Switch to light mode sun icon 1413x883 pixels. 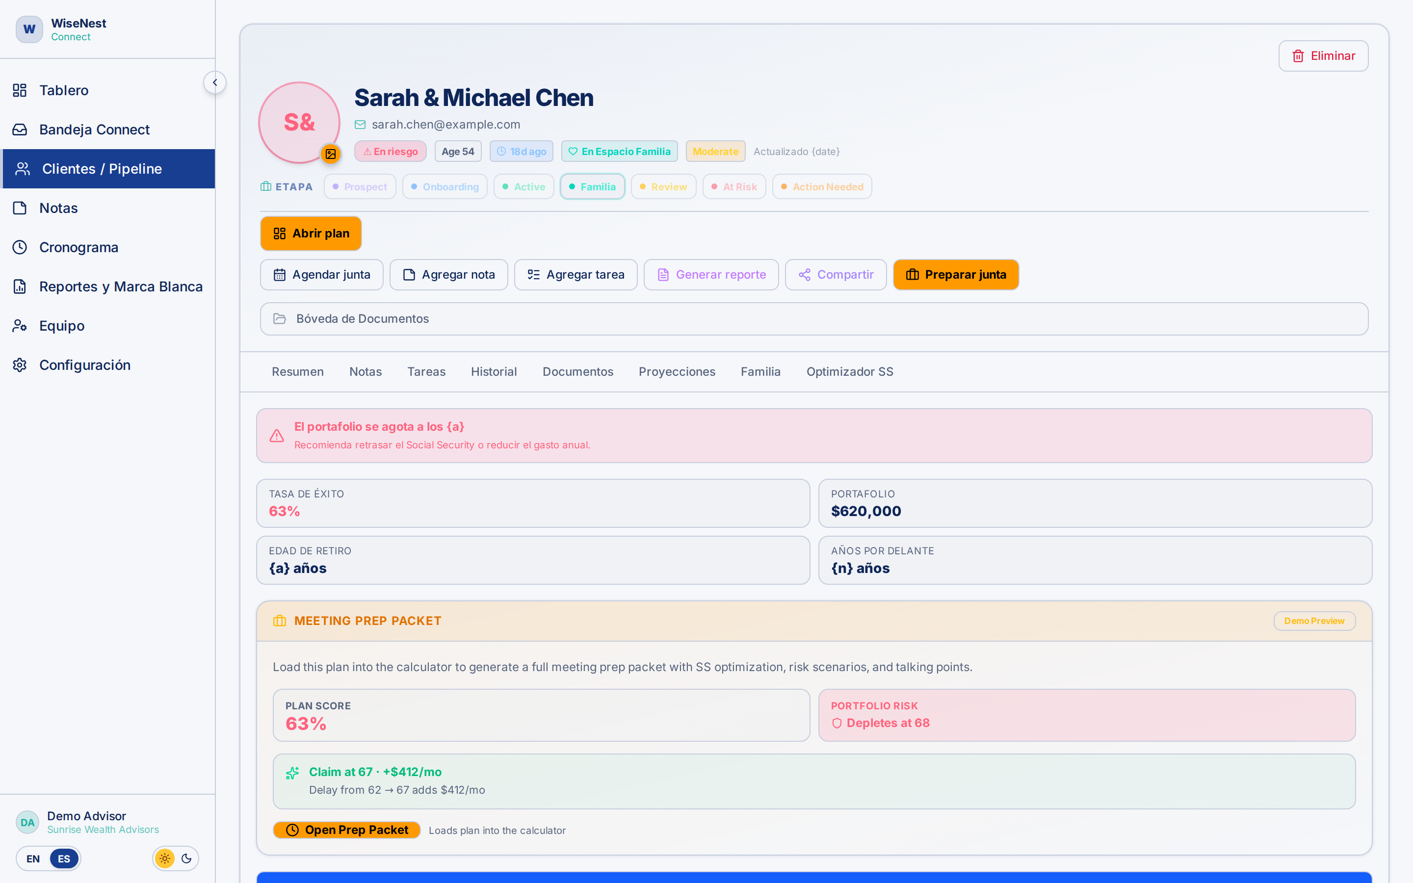click(165, 858)
